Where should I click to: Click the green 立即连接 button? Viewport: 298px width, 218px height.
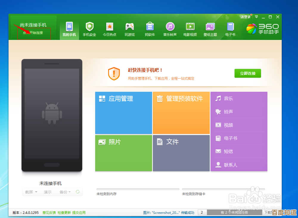pos(248,73)
